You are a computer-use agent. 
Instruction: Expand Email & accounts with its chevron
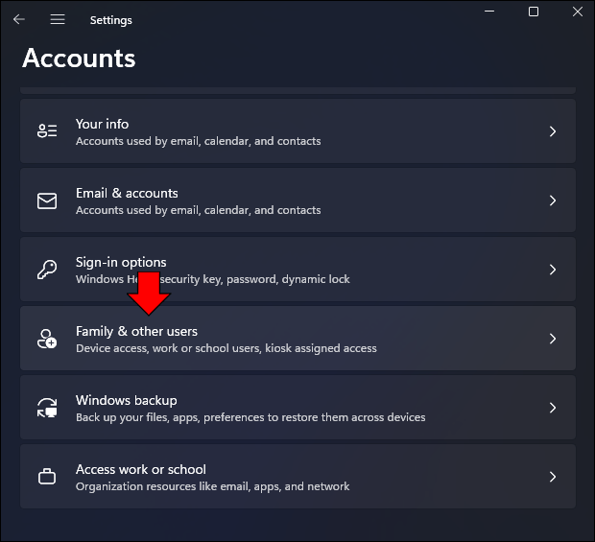(x=553, y=200)
